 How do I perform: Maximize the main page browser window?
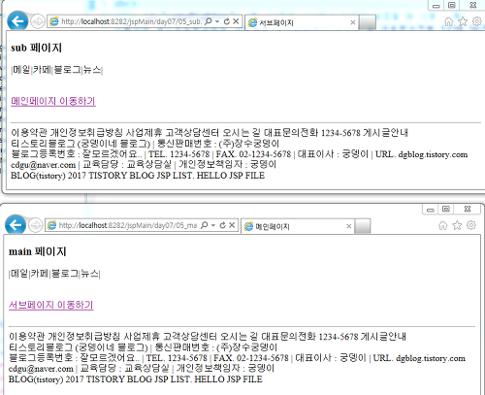pos(446,210)
